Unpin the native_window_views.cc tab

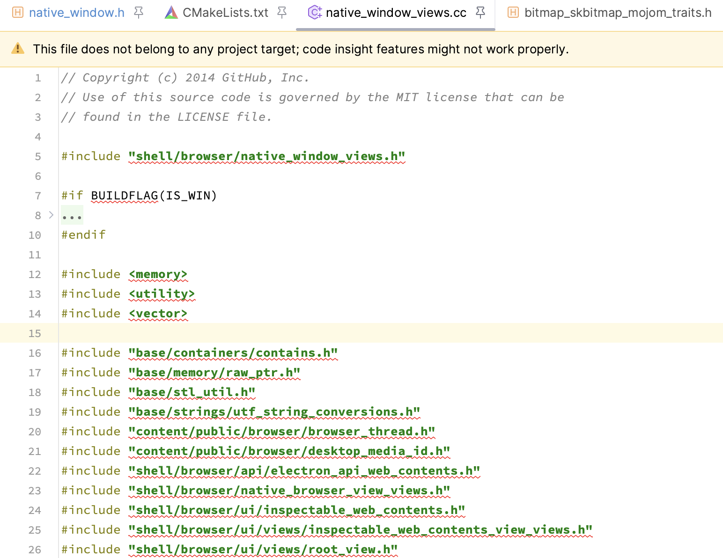coord(480,13)
